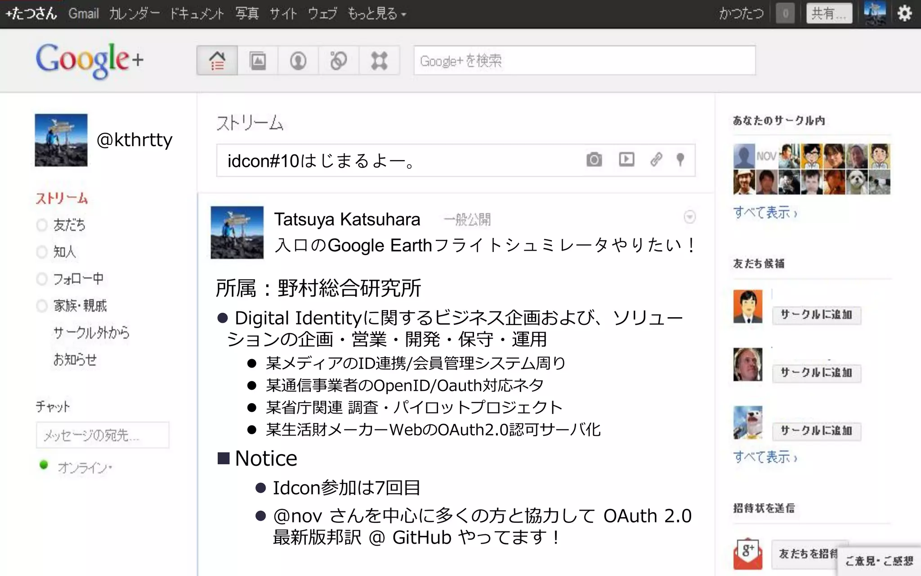
Task: Open notifications counter box showing 0
Action: (785, 13)
